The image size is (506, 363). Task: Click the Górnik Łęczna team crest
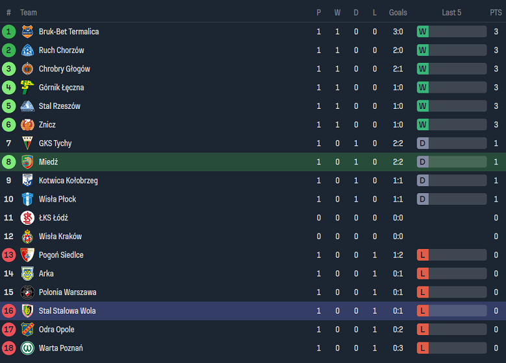[x=27, y=88]
